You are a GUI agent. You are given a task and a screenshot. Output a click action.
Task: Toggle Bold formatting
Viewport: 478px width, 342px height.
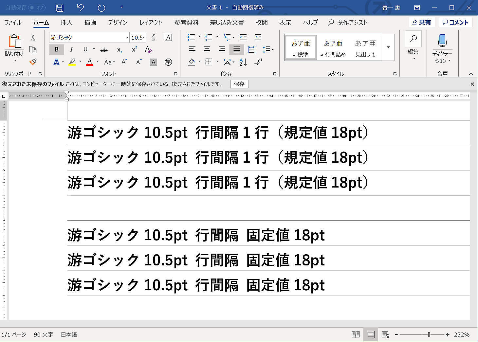[x=57, y=50]
